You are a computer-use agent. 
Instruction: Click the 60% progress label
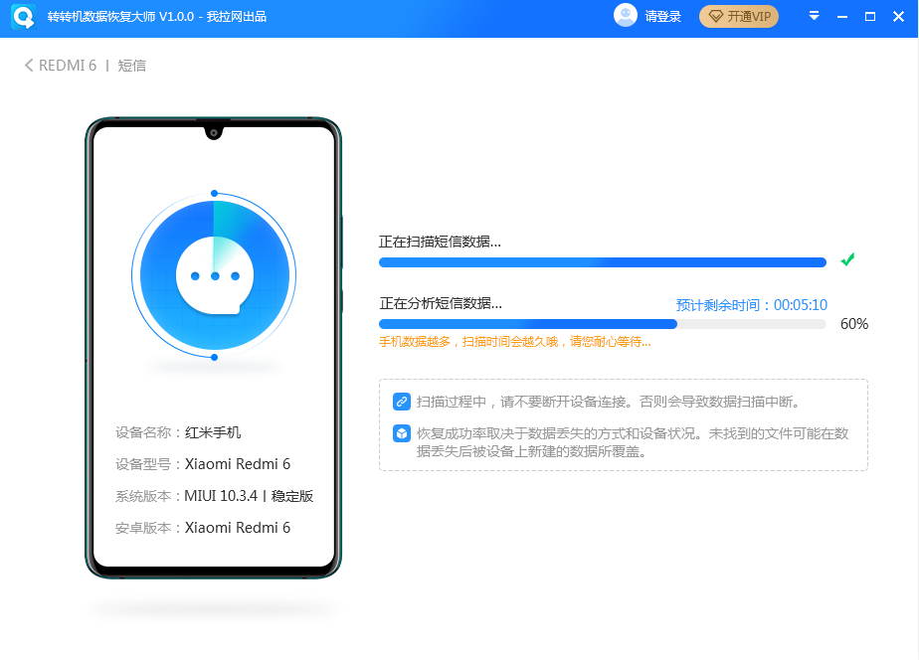pos(853,324)
